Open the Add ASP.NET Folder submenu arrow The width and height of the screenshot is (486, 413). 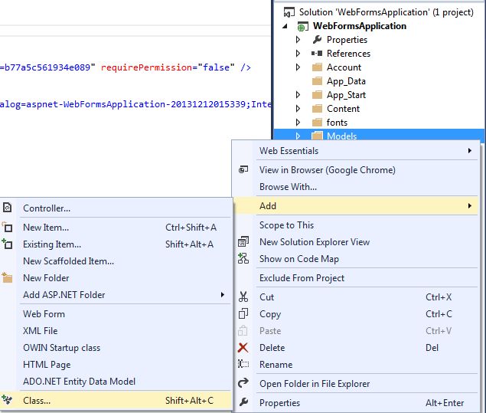pyautogui.click(x=223, y=294)
